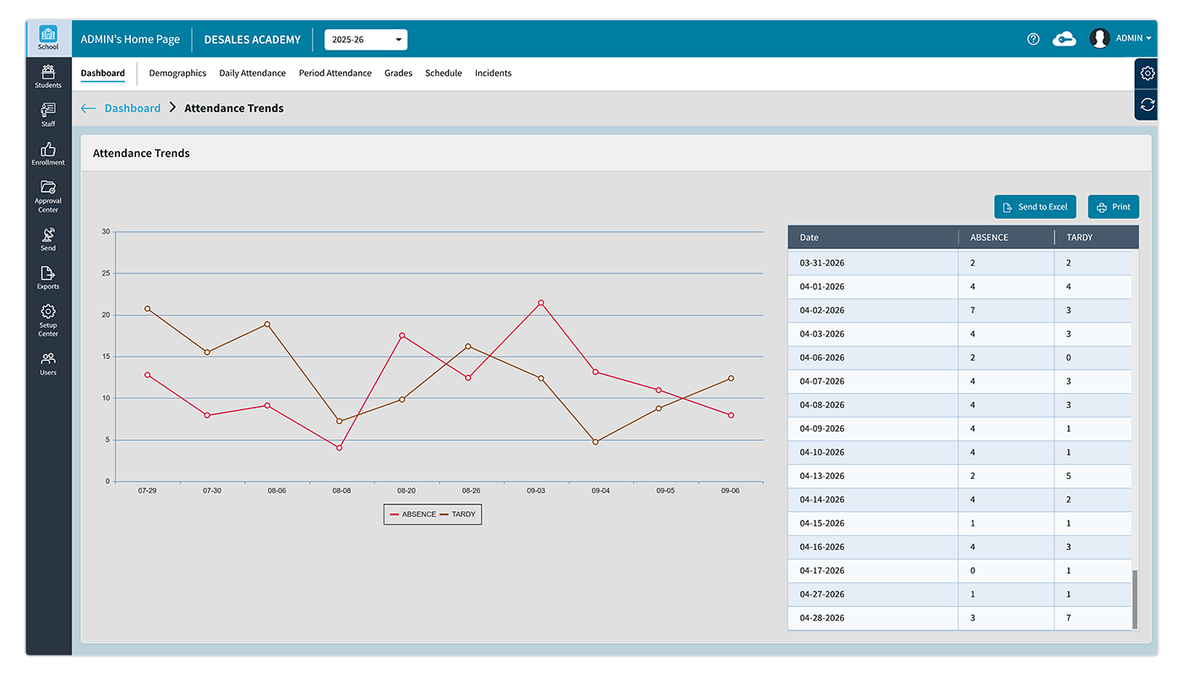Viewport: 1183px width, 676px height.
Task: Click the ABSENCE data point at 09-03
Action: 541,303
